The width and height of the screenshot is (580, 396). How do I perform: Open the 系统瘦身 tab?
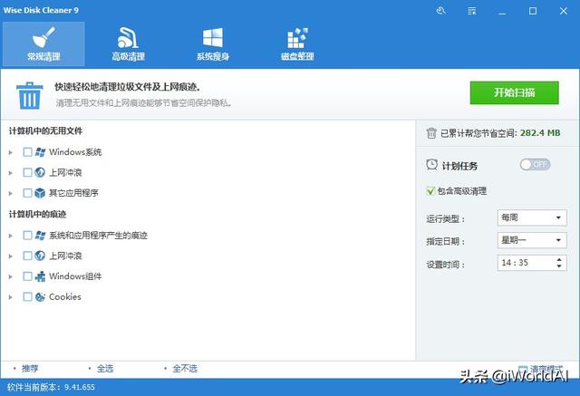tap(213, 44)
